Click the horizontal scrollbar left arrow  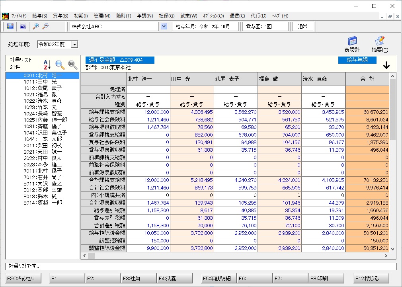85,256
